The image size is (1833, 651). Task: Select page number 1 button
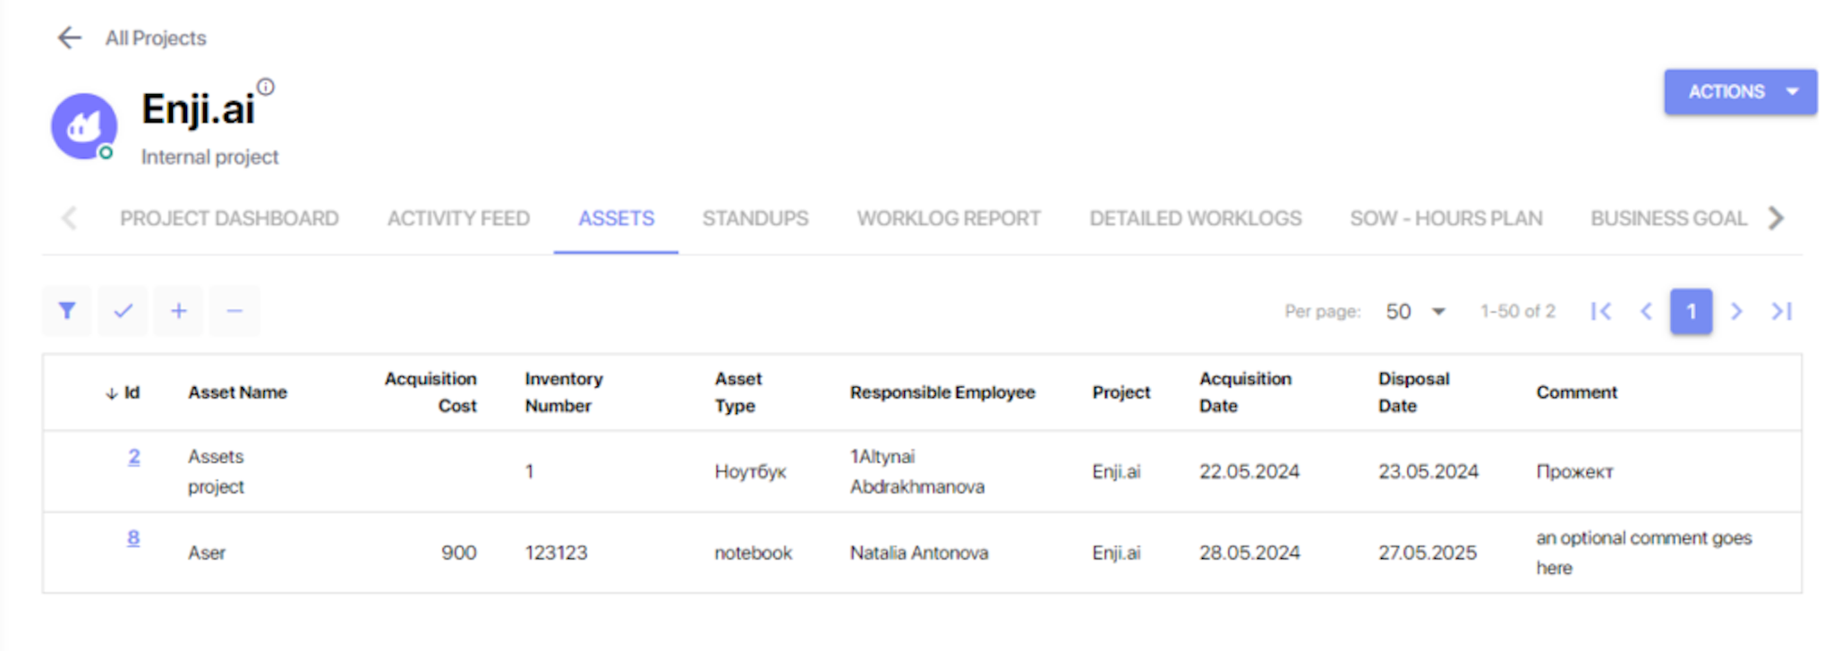pyautogui.click(x=1691, y=311)
